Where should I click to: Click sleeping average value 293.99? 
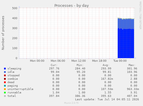coord(106,69)
